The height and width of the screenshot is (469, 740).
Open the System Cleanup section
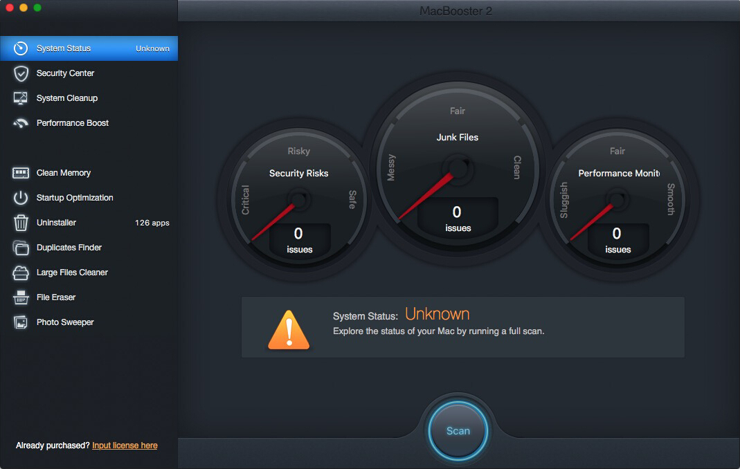pos(89,98)
